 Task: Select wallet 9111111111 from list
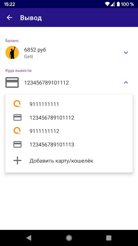(x=69, y=104)
